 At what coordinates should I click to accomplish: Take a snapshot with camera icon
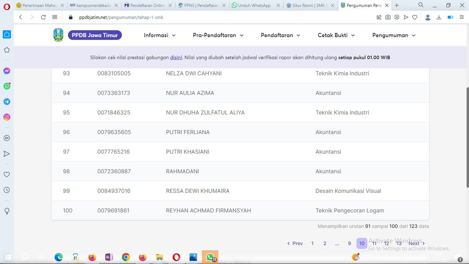pos(388,17)
